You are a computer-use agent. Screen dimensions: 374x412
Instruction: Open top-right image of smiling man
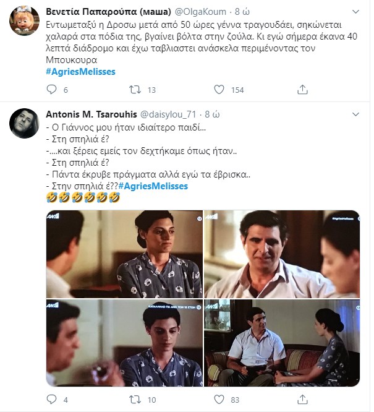283,254
